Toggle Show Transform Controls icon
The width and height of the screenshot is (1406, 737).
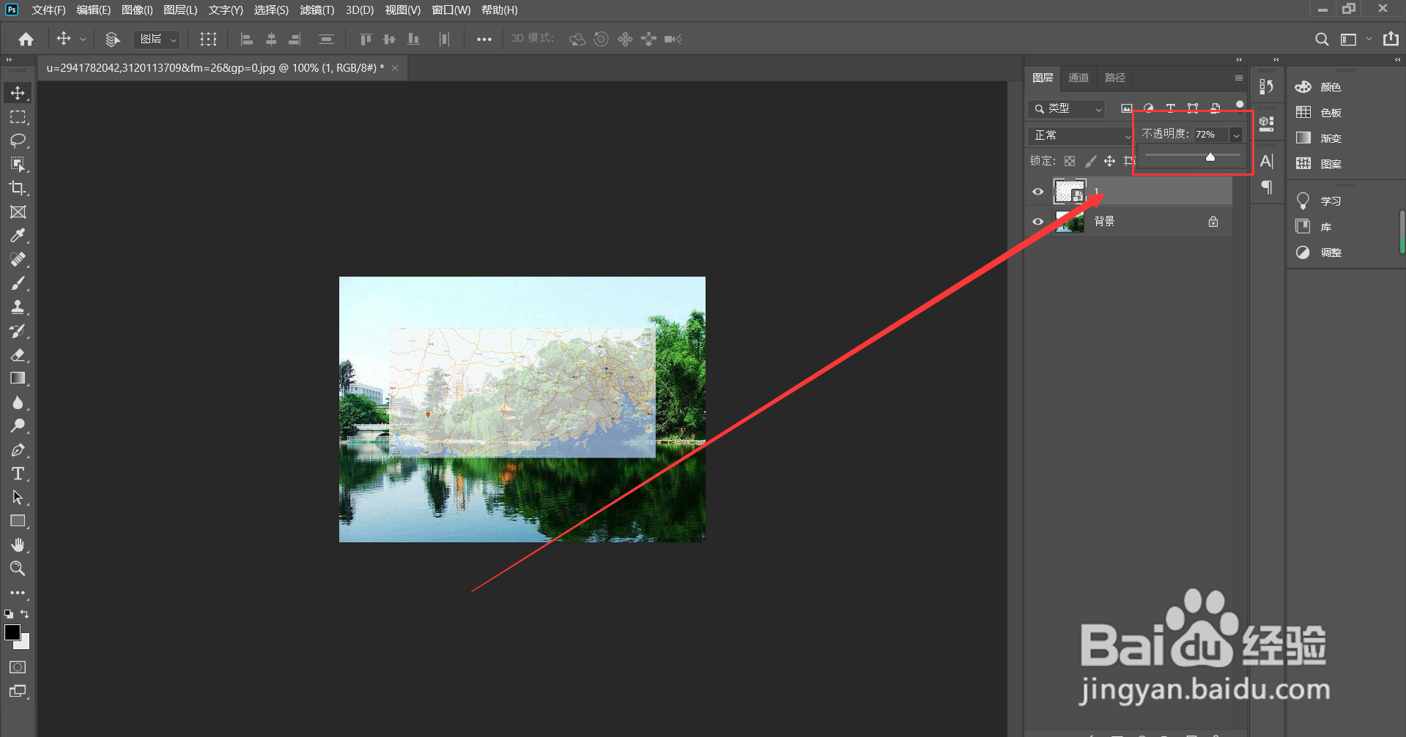point(208,39)
